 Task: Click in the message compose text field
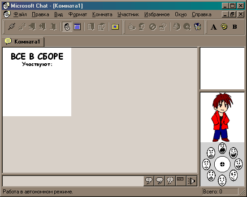pyautogui.click(x=73, y=181)
